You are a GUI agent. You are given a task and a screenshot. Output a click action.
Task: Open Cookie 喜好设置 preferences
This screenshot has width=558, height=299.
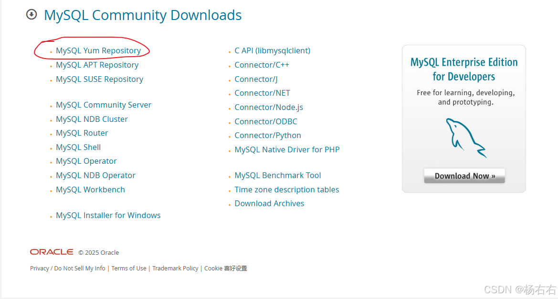[x=225, y=268]
